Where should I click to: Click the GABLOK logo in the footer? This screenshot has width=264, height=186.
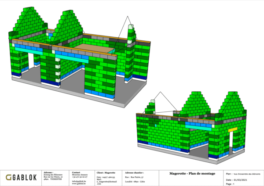[21, 177]
